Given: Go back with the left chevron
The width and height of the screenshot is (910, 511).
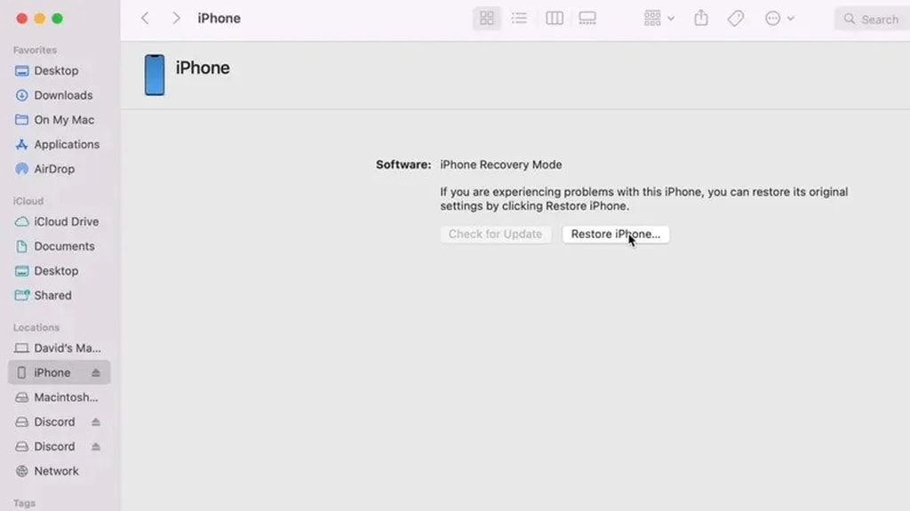Looking at the screenshot, I should (146, 19).
